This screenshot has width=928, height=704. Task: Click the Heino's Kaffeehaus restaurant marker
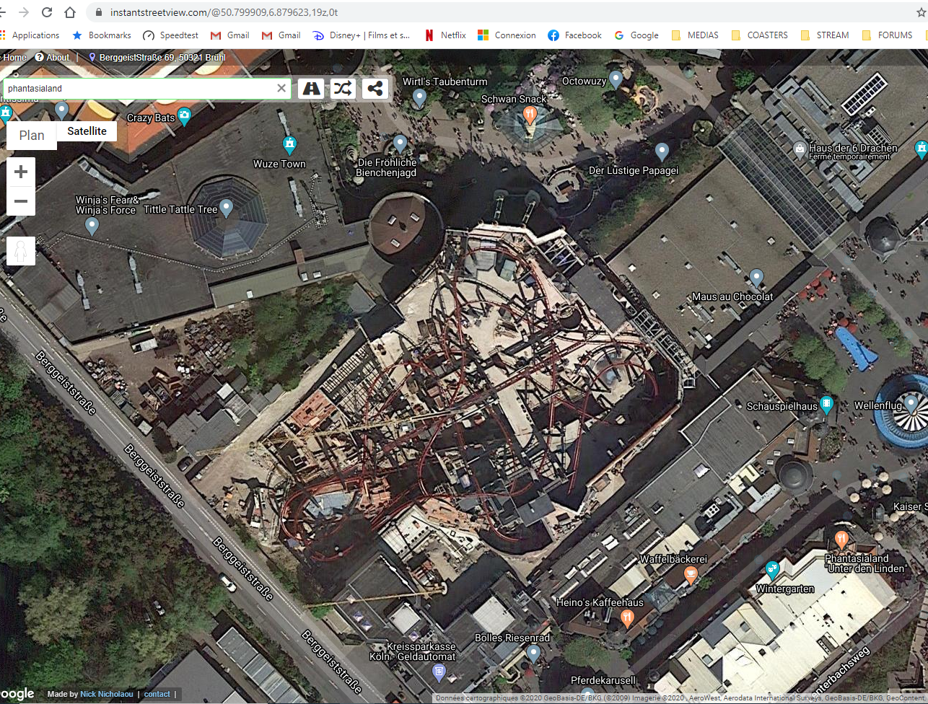click(627, 617)
